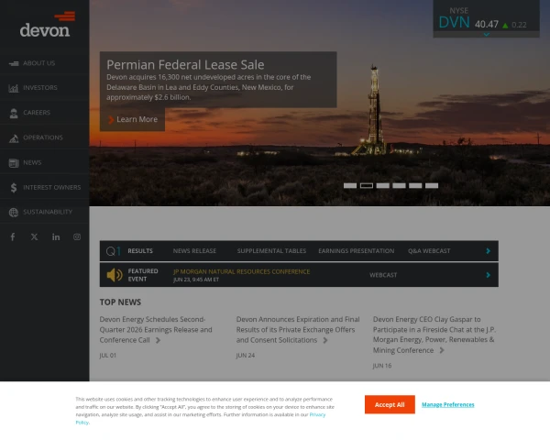Click the orange Learn More chevron
The width and height of the screenshot is (550, 440).
coord(111,120)
